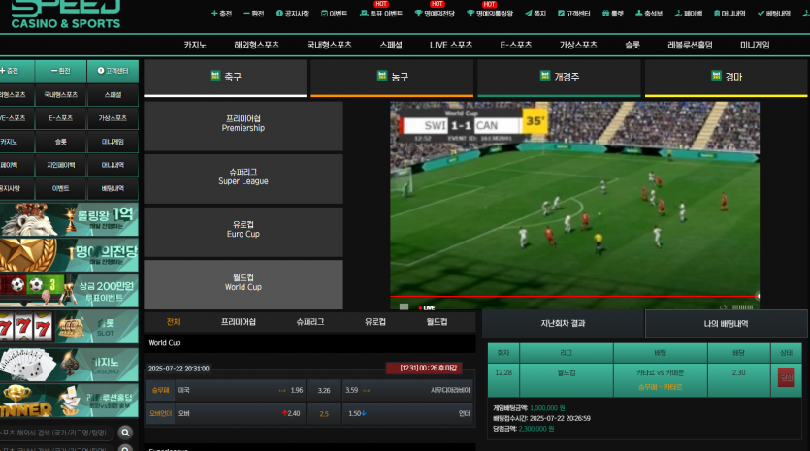
Task: Open E-스포츠 in main navigation
Action: pyautogui.click(x=516, y=45)
